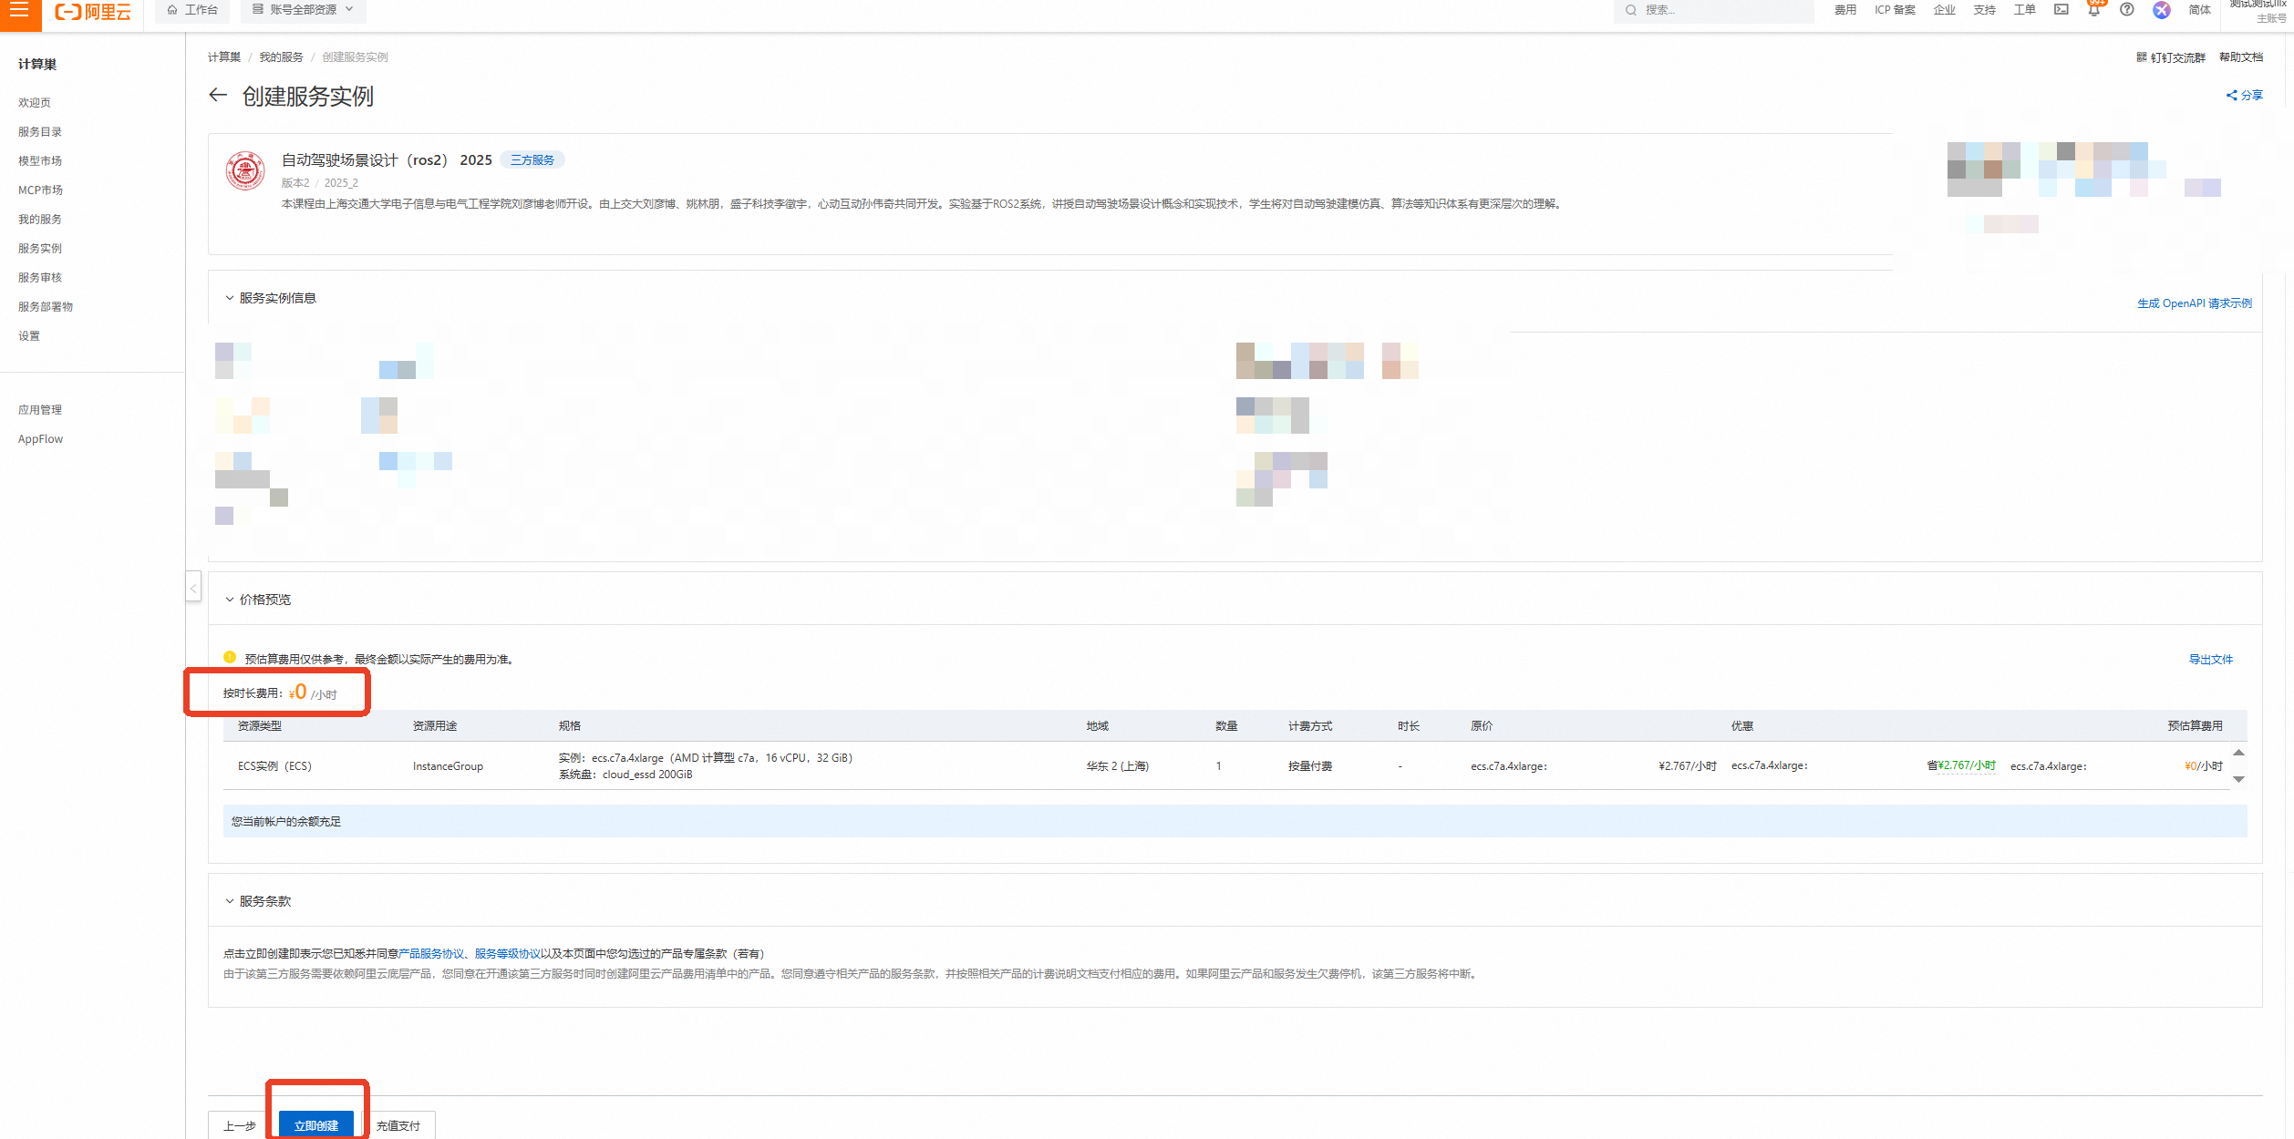Click the 预估算费用 column header

(x=2195, y=726)
